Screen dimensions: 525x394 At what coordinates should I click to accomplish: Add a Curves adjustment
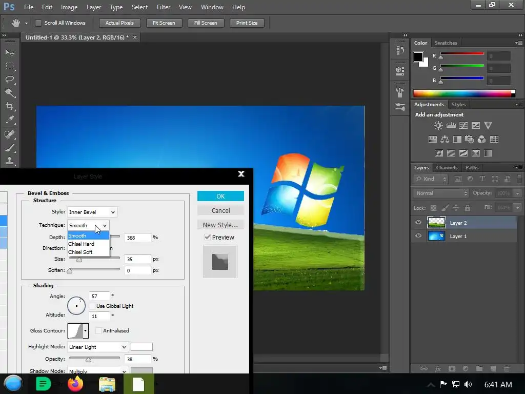tap(463, 126)
